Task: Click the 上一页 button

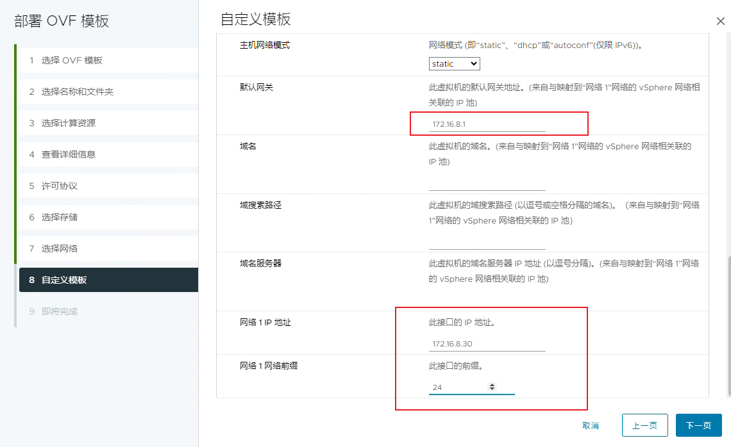Action: point(644,425)
